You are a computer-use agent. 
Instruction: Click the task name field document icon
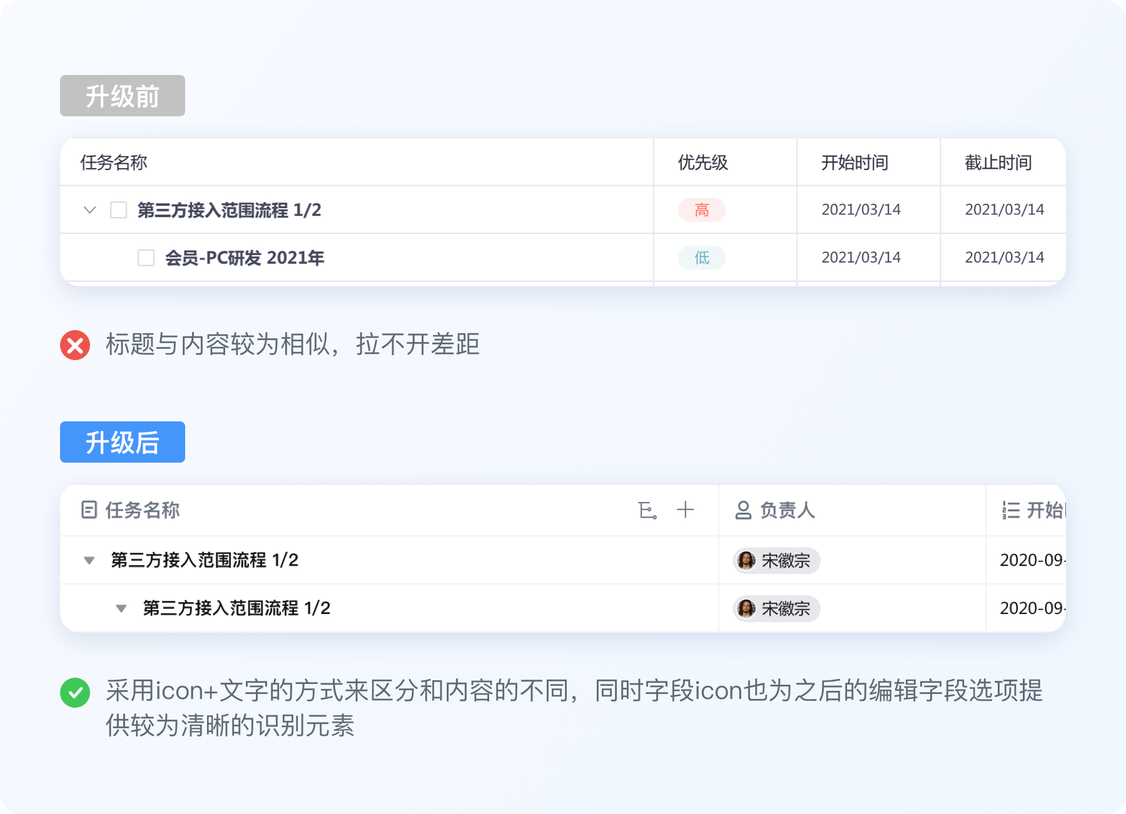click(x=89, y=510)
